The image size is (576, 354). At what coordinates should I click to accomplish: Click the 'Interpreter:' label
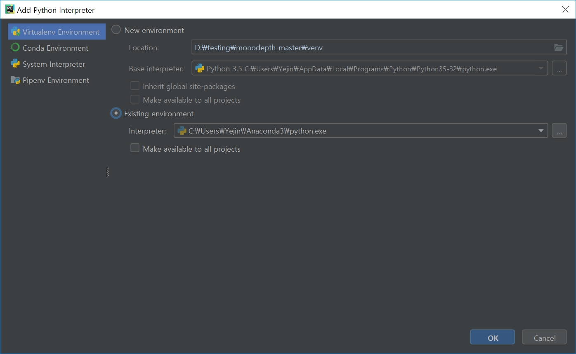(x=147, y=131)
